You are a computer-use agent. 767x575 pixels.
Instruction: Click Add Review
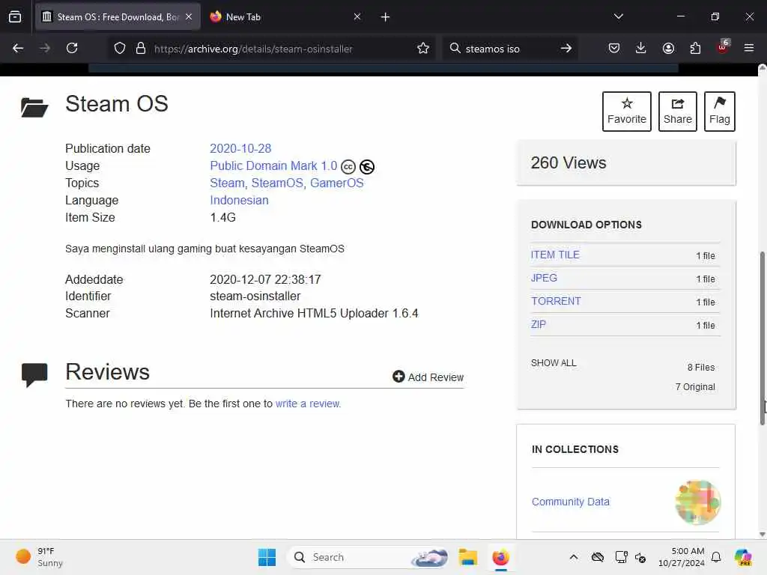point(428,377)
